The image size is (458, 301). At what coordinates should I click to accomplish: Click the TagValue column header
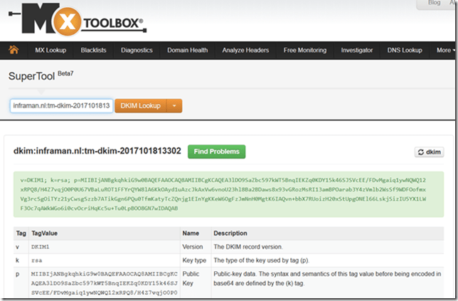[x=45, y=233]
